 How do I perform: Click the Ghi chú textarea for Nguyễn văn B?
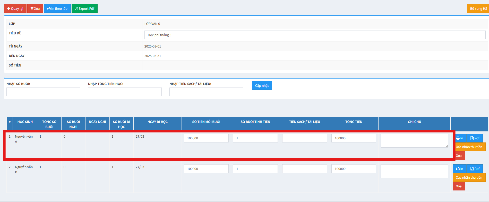414,171
